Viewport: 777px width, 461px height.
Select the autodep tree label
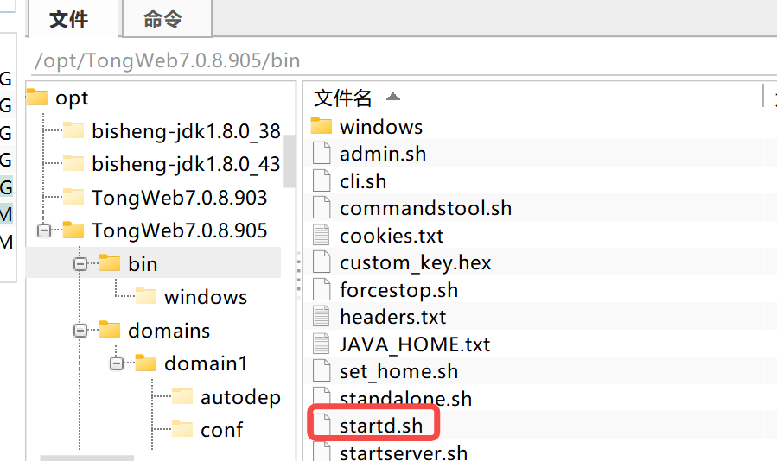coord(240,398)
